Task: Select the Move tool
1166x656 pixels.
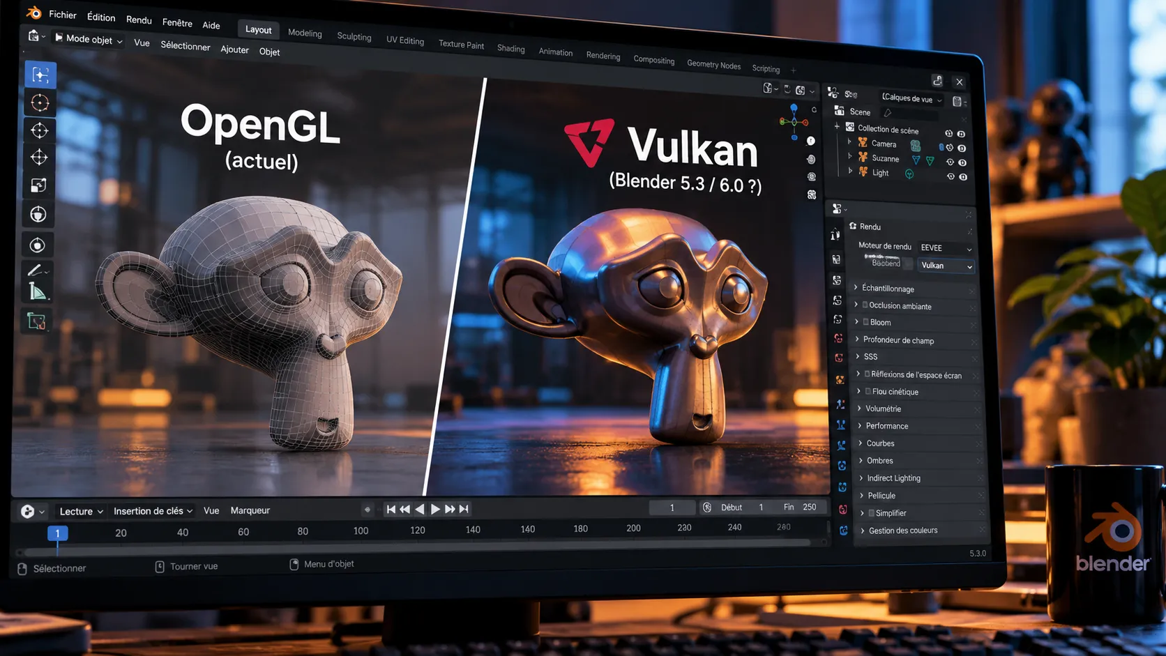Action: tap(40, 130)
